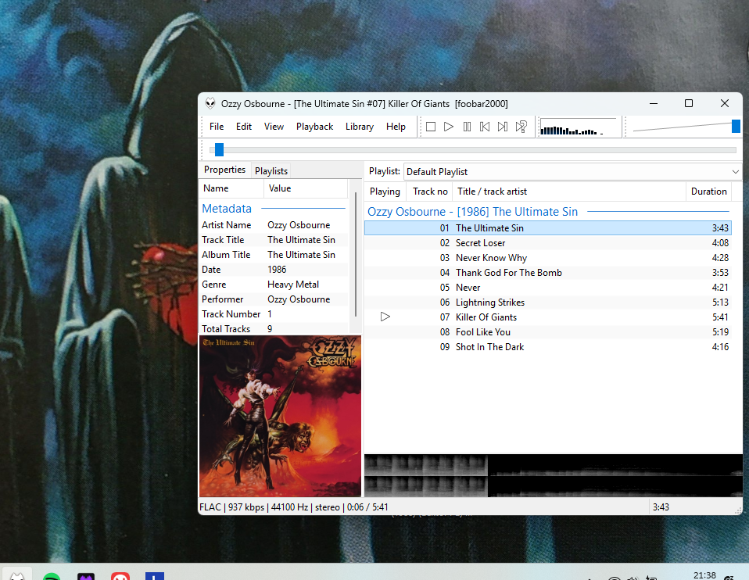This screenshot has height=580, width=749.
Task: Expand the Default Playlist dropdown
Action: click(x=735, y=172)
